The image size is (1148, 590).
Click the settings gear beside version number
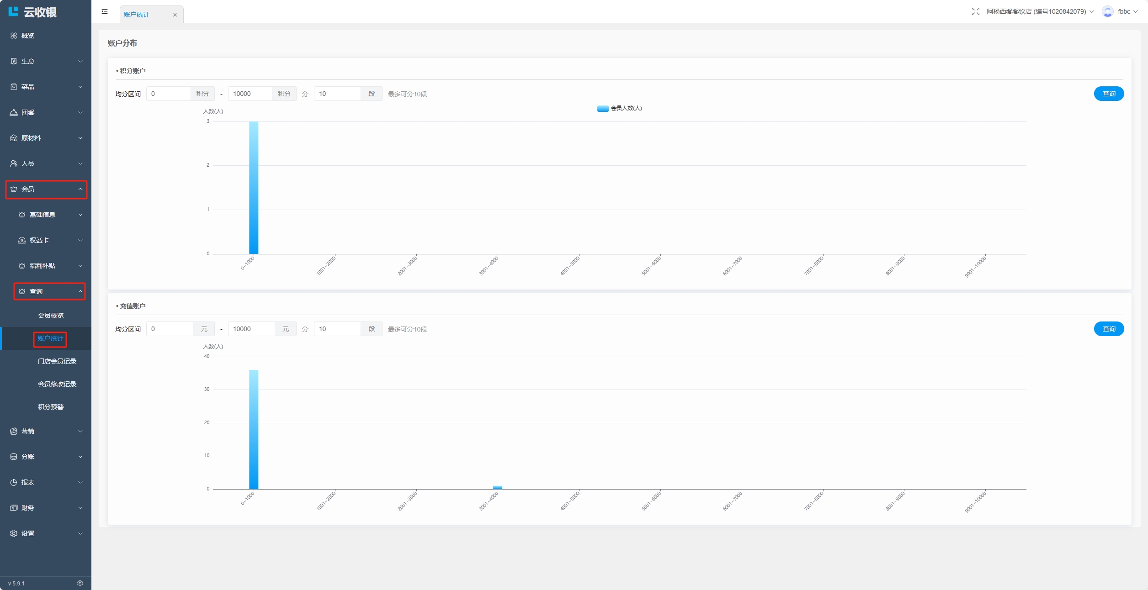(80, 583)
